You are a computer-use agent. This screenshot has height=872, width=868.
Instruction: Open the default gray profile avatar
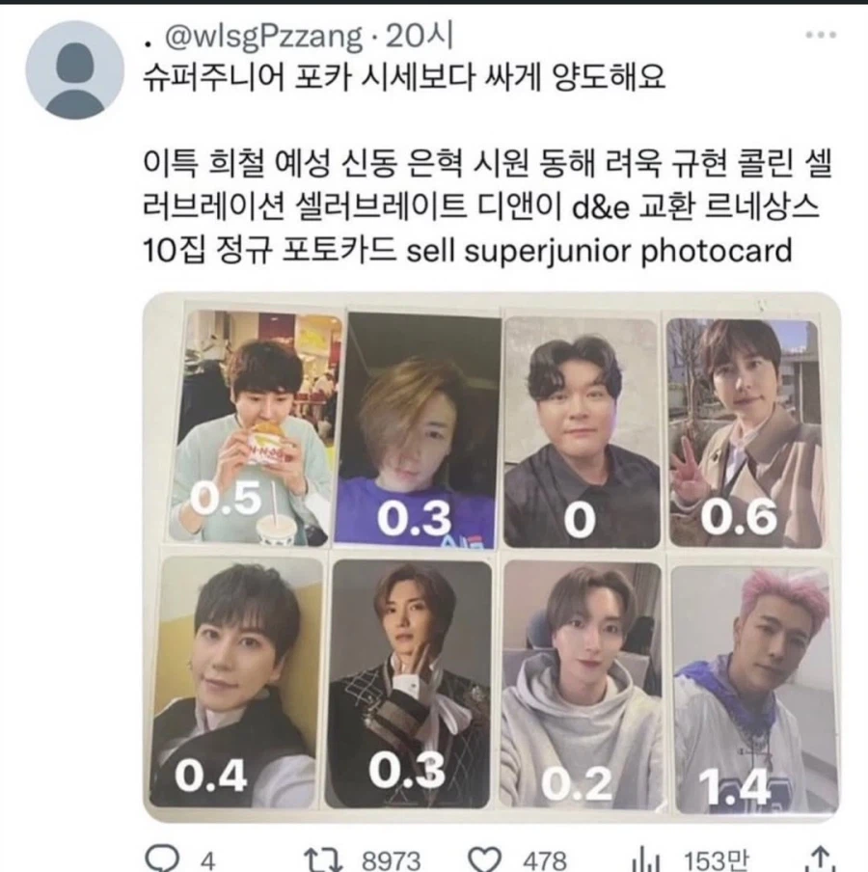[74, 70]
